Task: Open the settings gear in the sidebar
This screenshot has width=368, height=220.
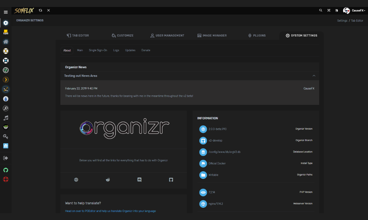Action: (6, 23)
